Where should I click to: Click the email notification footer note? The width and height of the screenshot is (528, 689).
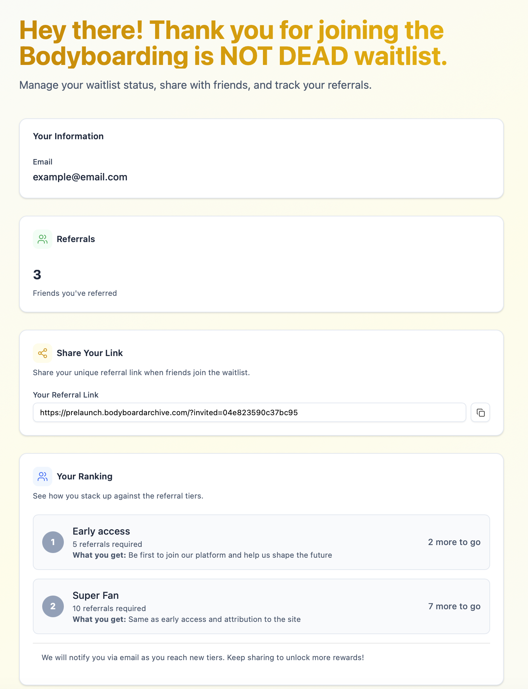pos(203,658)
